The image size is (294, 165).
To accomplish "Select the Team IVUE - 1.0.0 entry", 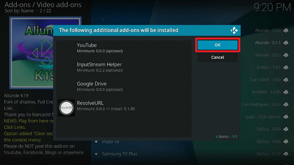I will coord(265,80).
